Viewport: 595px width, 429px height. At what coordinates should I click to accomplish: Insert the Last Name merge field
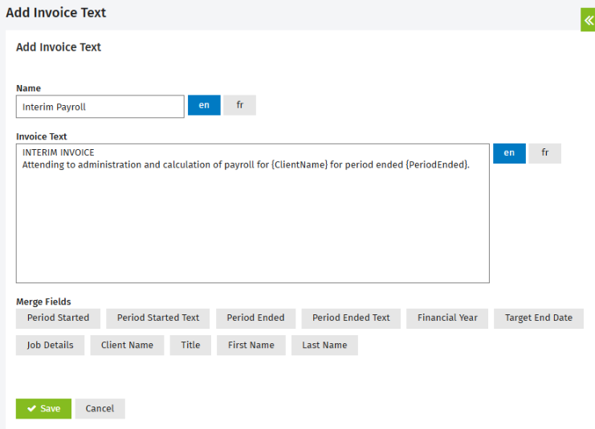click(324, 346)
